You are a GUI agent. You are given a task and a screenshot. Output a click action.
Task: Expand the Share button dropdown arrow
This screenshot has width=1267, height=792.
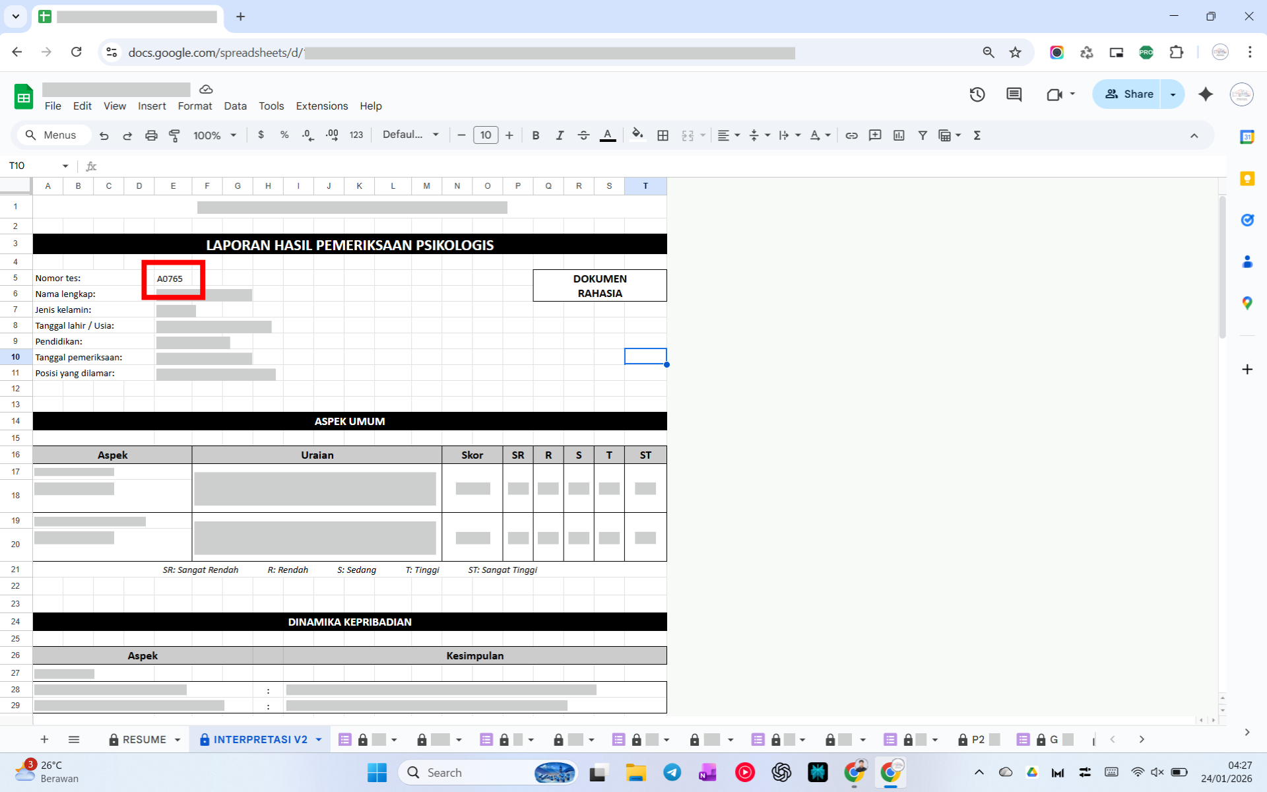coord(1173,94)
